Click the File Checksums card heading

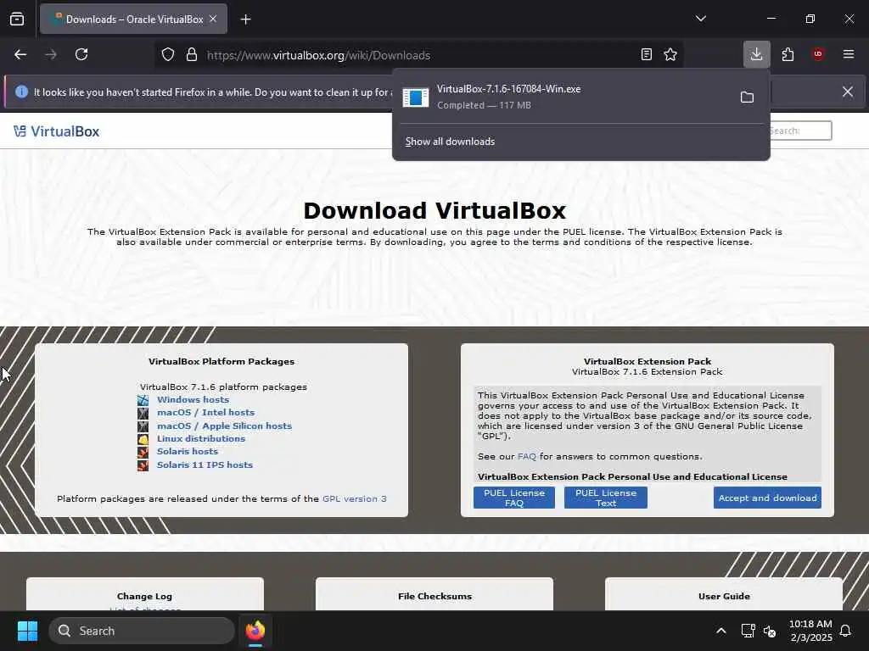(x=434, y=596)
